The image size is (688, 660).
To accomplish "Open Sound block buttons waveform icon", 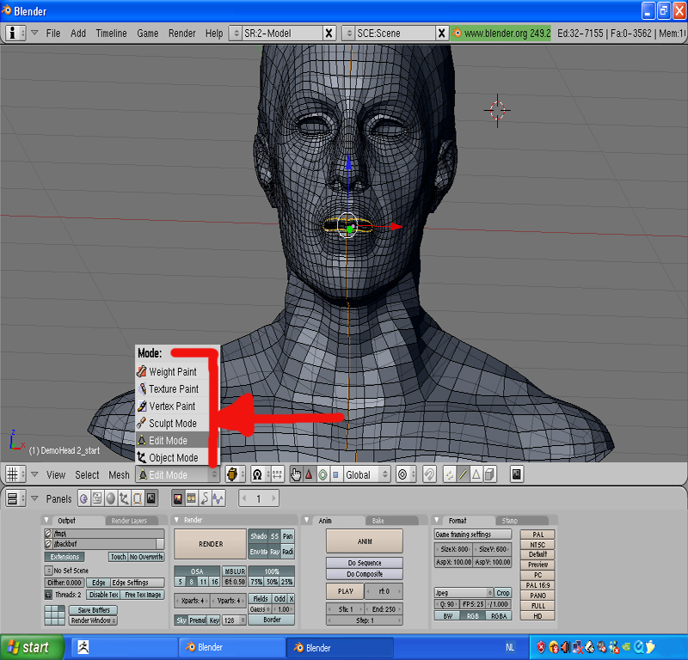I will point(218,498).
